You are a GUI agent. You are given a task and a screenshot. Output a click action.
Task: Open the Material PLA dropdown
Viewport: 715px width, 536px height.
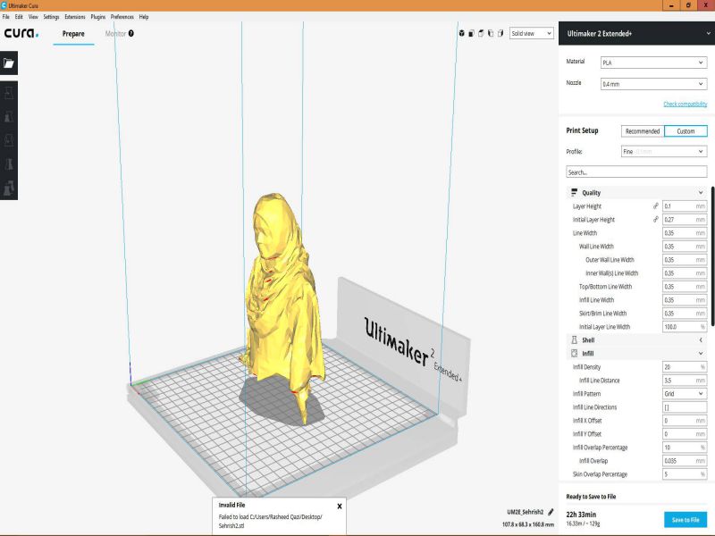point(653,63)
